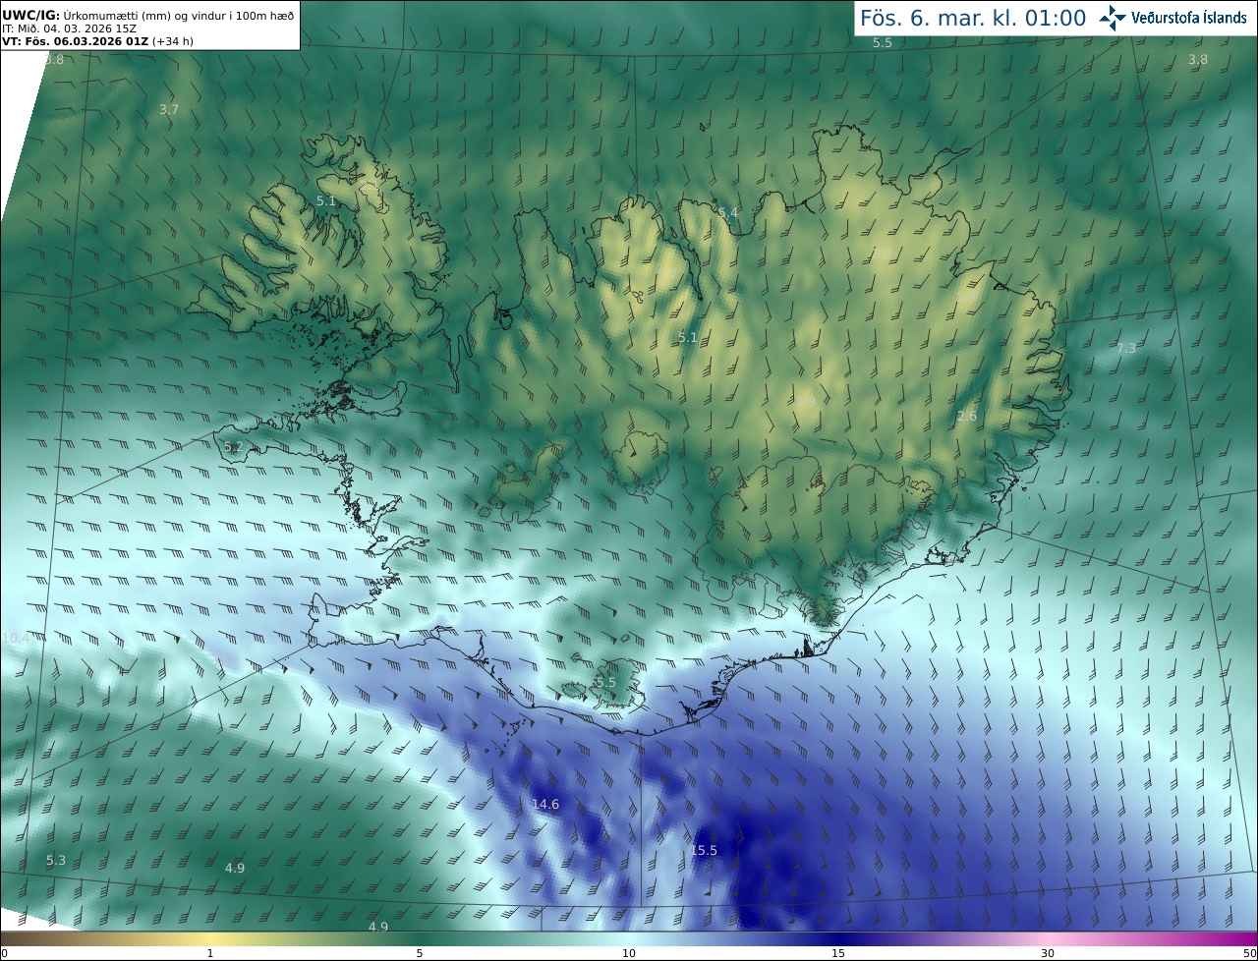Image resolution: width=1258 pixels, height=961 pixels.
Task: Click the Veðurstofa Íslands logo icon
Action: 1113,18
